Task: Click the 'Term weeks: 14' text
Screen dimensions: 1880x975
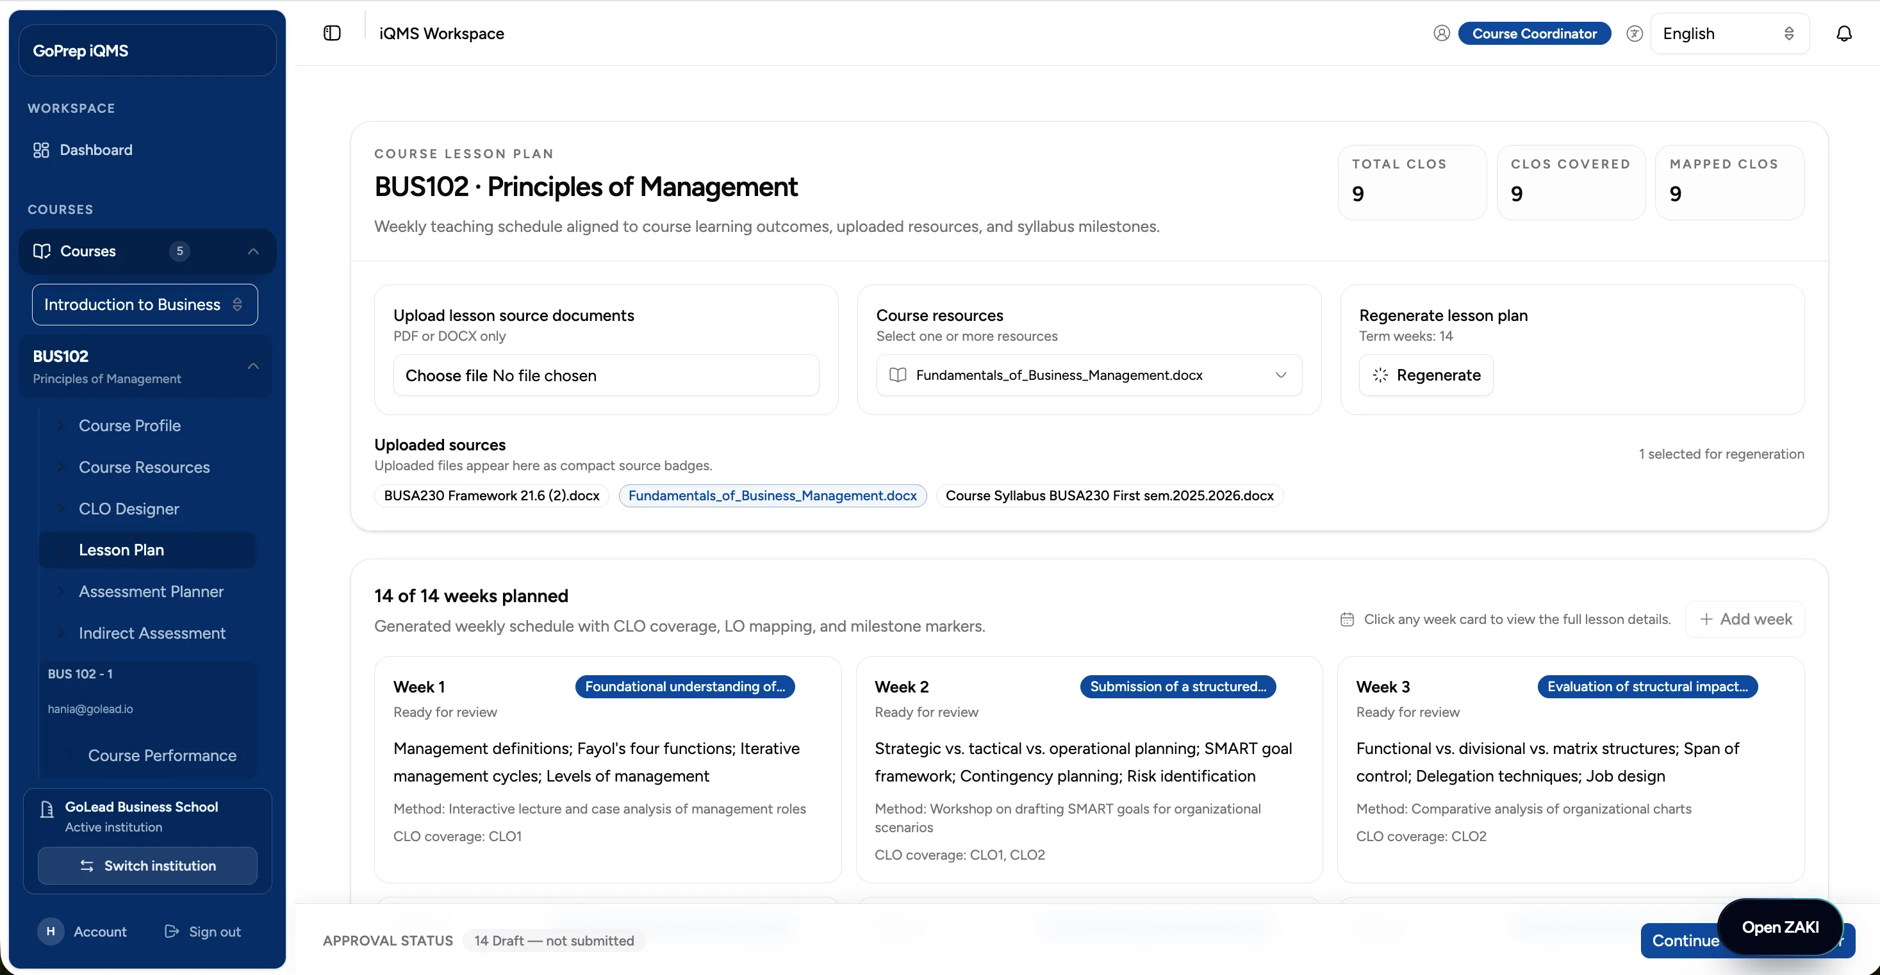Action: [1406, 336]
